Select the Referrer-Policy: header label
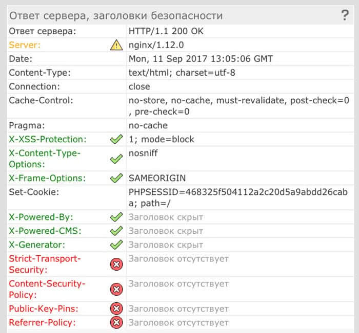 click(x=43, y=322)
